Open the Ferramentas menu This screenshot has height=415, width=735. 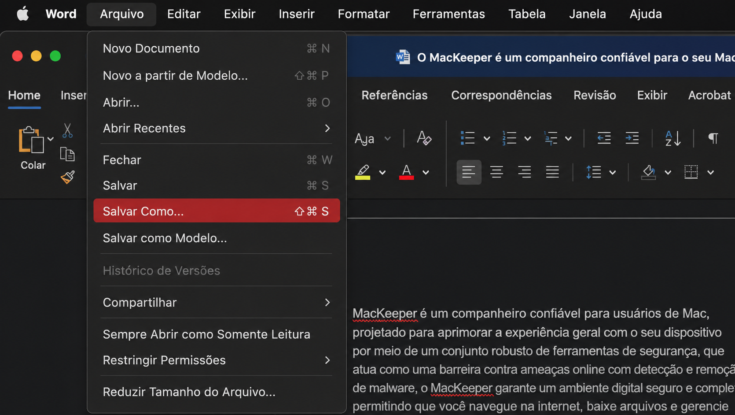click(448, 14)
